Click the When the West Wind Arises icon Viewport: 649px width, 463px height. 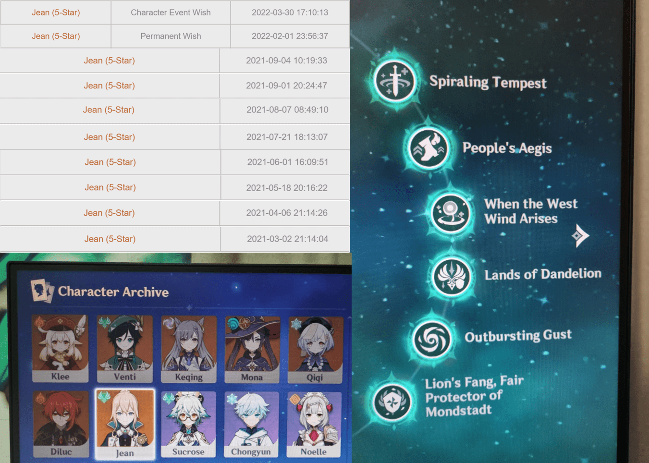pyautogui.click(x=451, y=212)
